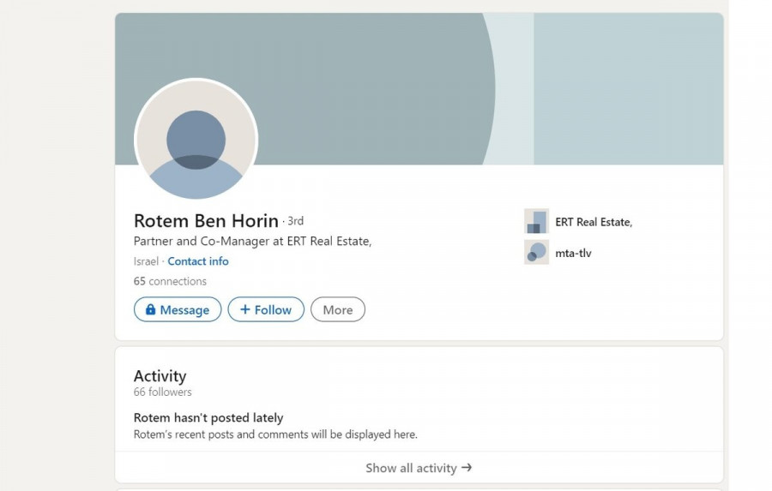772x491 pixels.
Task: Open the Contact info link
Action: [198, 261]
